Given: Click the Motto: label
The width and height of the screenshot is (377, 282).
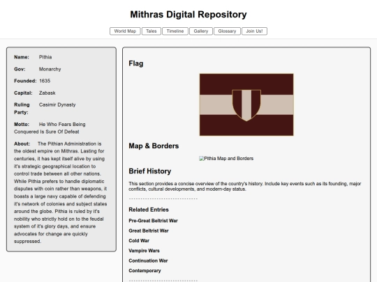Looking at the screenshot, I should pyautogui.click(x=22, y=124).
